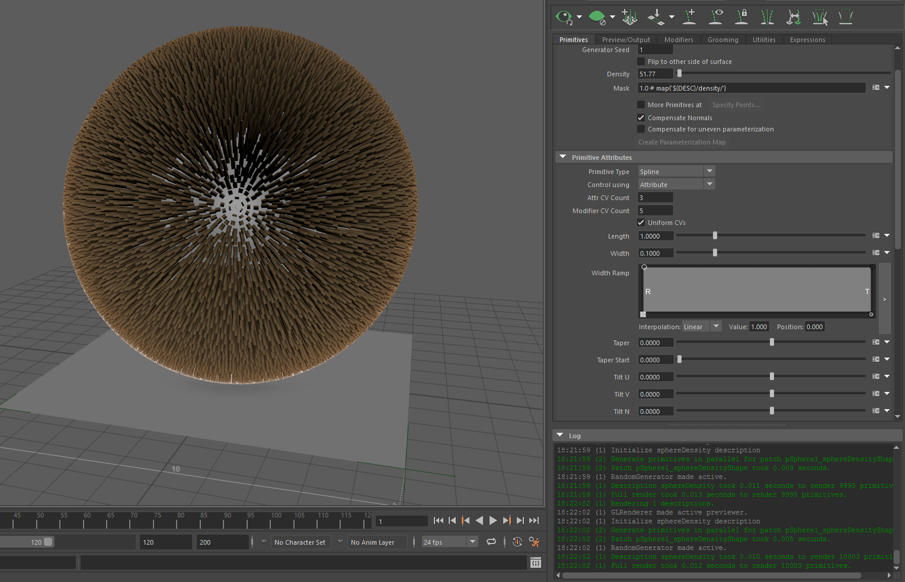The image size is (905, 582).
Task: Click the current frame field
Action: pos(401,521)
